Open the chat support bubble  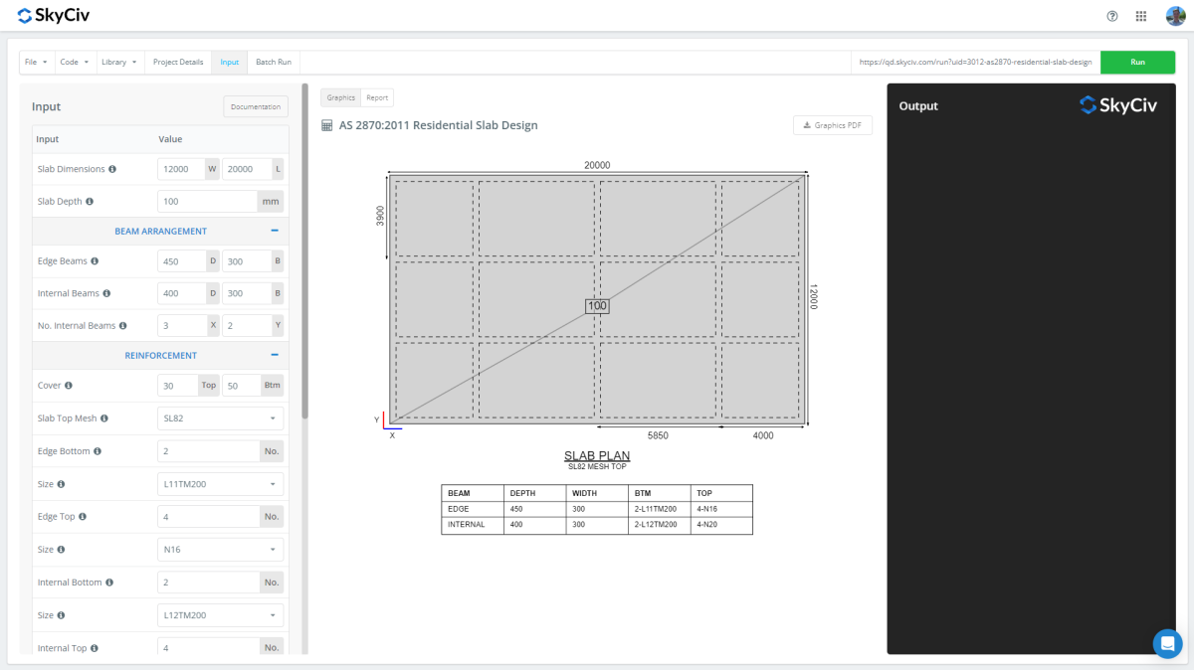tap(1167, 643)
